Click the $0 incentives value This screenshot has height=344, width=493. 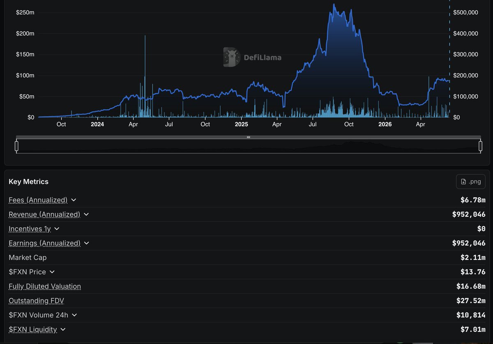click(481, 229)
